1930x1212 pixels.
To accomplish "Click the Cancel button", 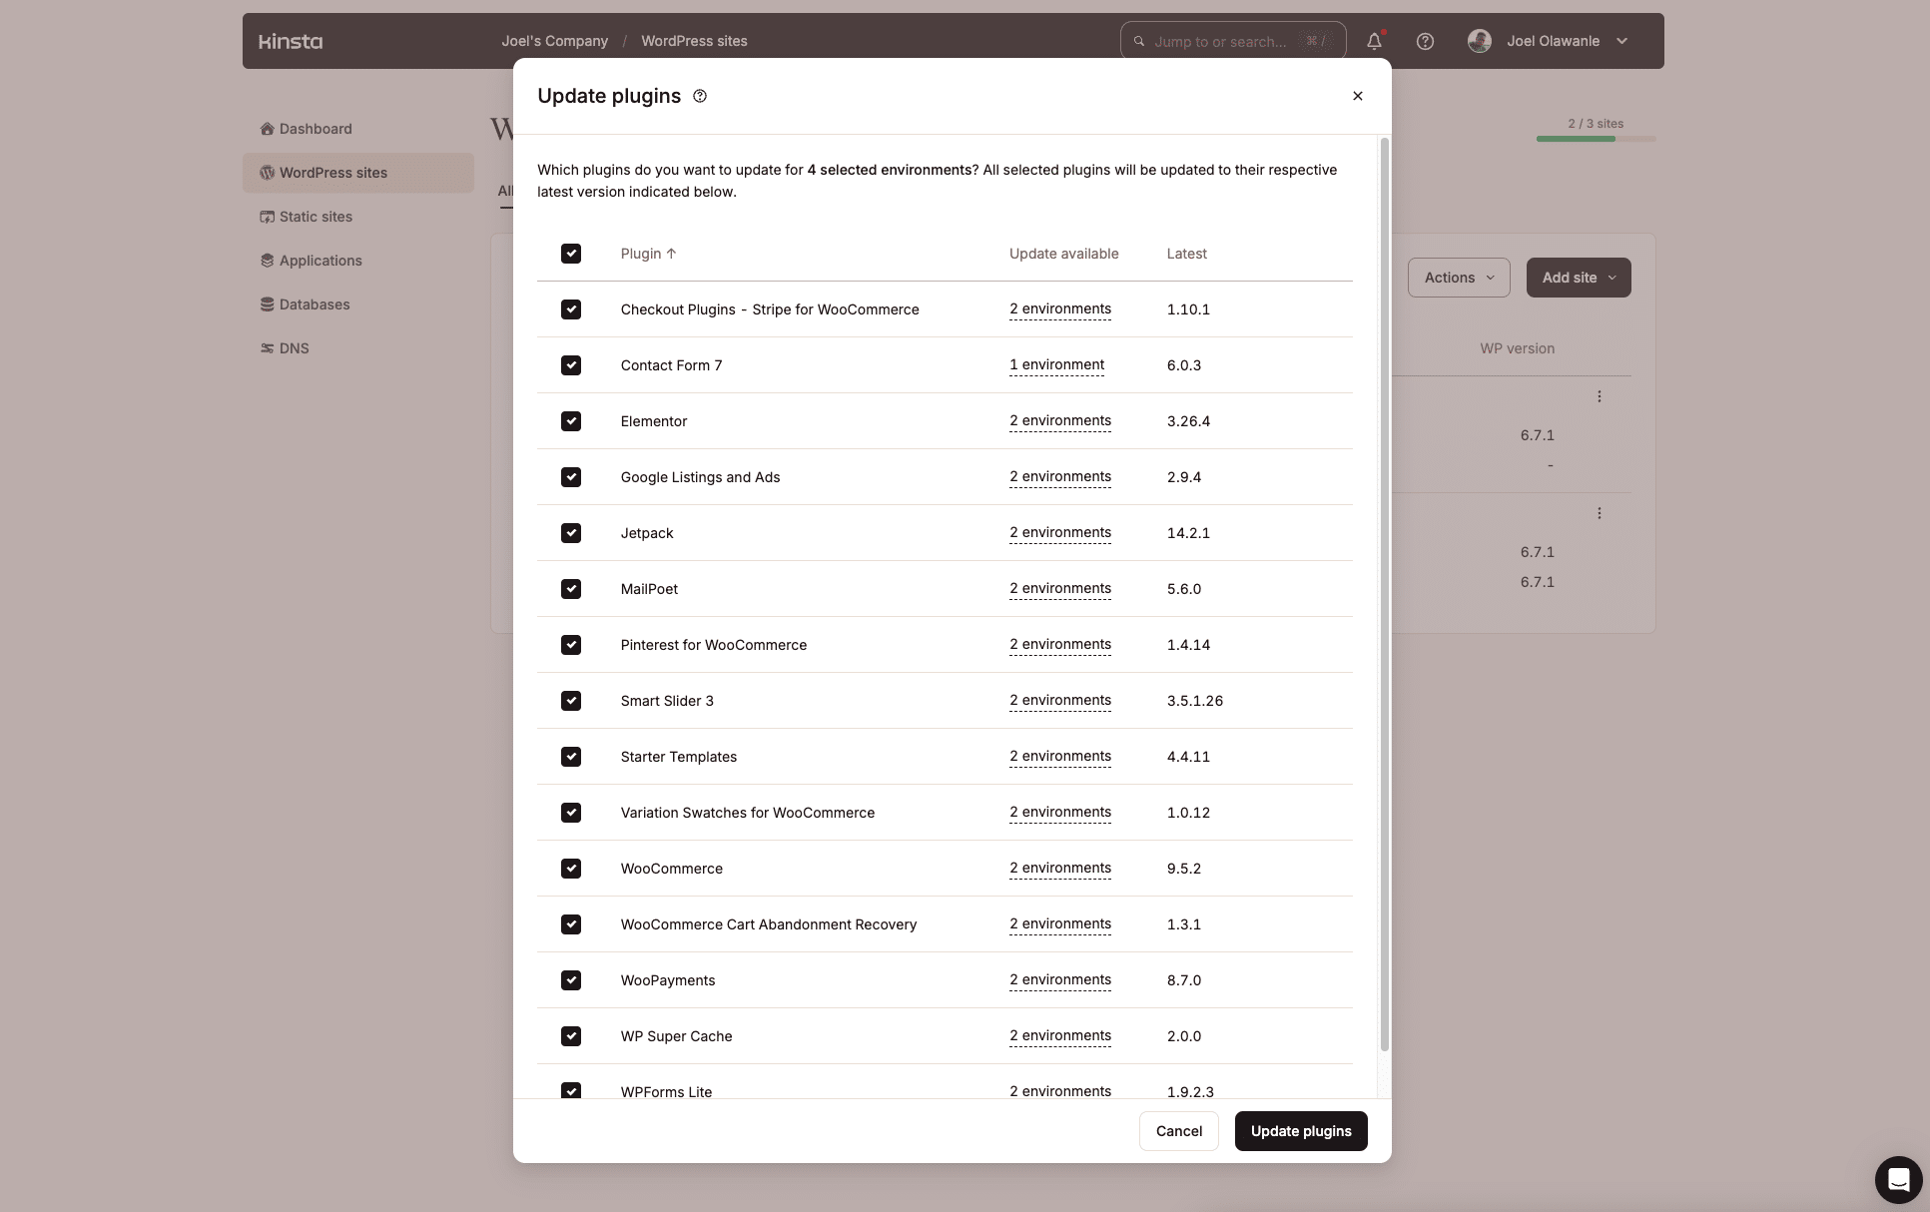I will (1178, 1131).
